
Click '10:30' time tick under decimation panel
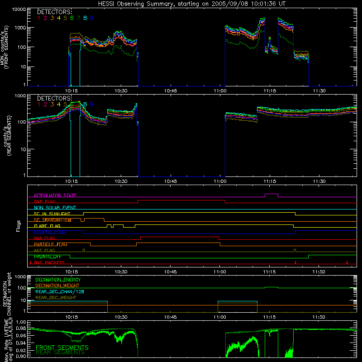tap(121, 317)
